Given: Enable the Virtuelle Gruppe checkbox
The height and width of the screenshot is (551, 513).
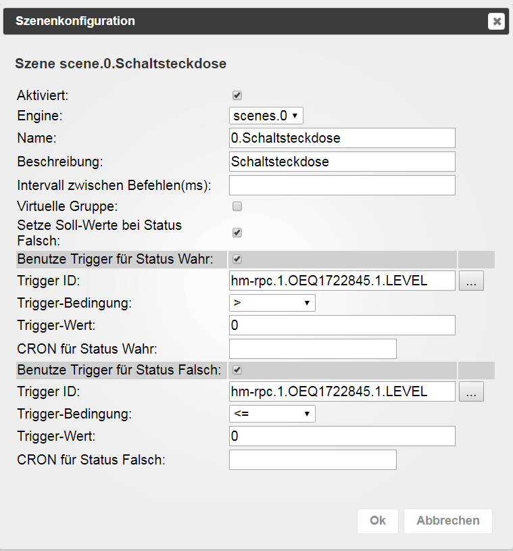Looking at the screenshot, I should tap(237, 206).
